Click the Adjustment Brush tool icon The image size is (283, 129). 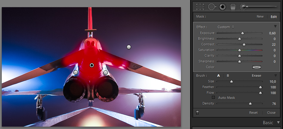pyautogui.click(x=244, y=7)
